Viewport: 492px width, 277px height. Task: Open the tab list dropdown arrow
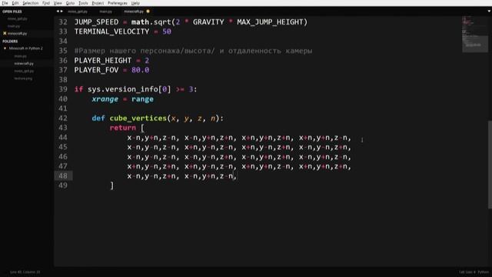489,12
